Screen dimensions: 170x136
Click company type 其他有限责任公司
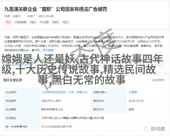(x=52, y=109)
